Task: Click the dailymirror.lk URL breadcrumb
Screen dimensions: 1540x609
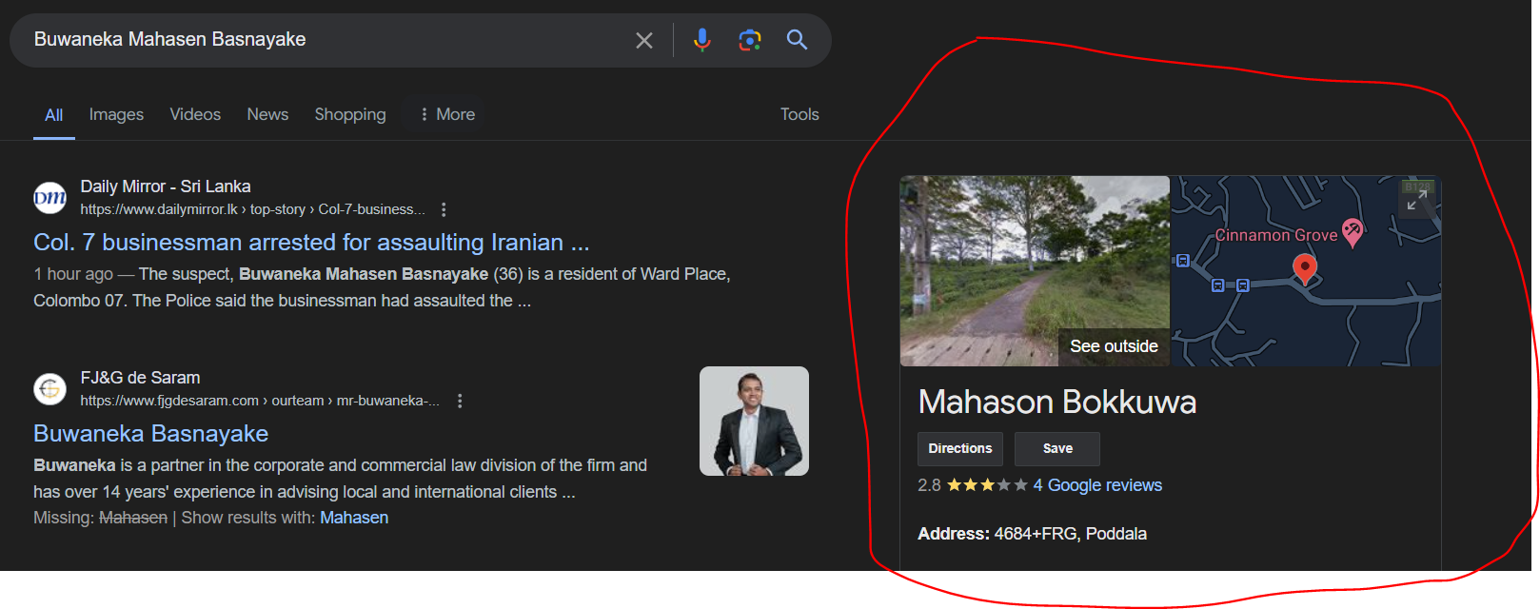Action: point(252,209)
